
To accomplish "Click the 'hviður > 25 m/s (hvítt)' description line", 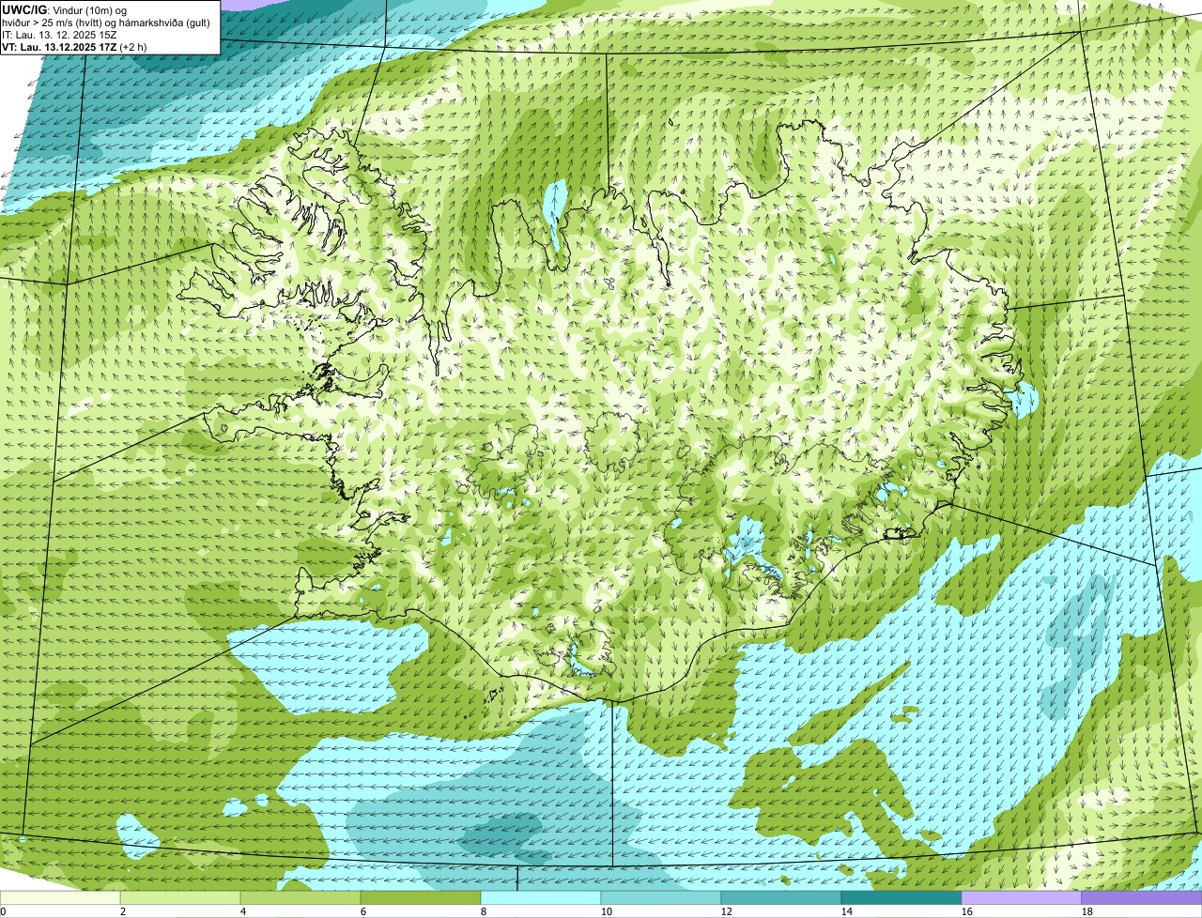I will pyautogui.click(x=106, y=23).
